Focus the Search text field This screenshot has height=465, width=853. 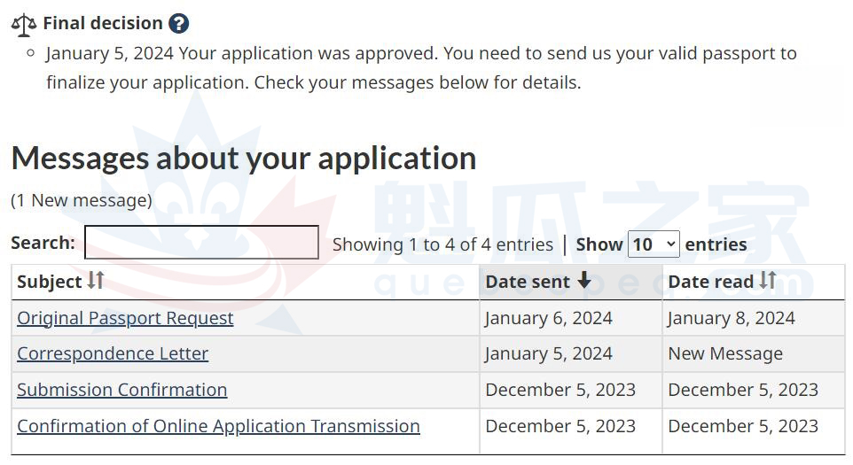(x=201, y=243)
